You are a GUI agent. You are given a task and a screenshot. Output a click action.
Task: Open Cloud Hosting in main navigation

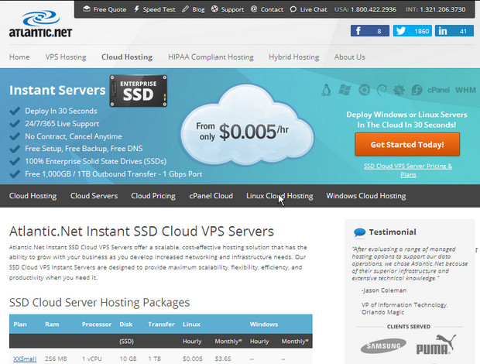coord(127,57)
